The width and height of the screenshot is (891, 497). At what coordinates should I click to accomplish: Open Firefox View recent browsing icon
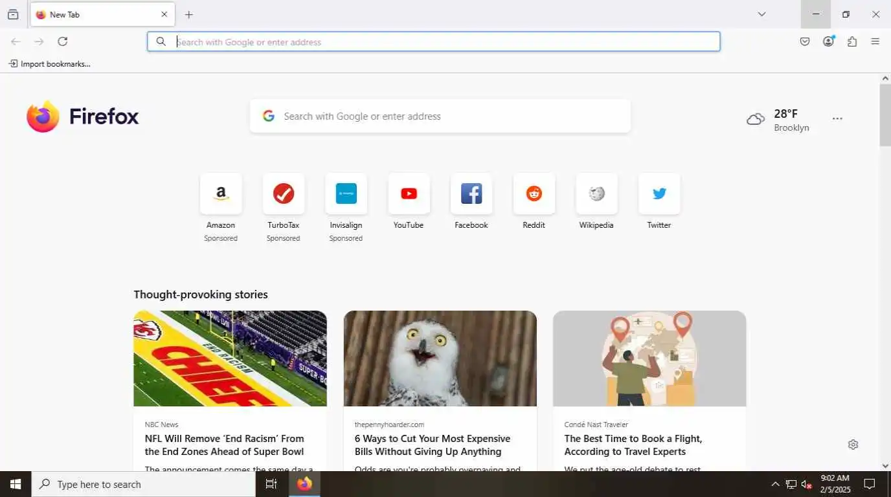pos(13,14)
